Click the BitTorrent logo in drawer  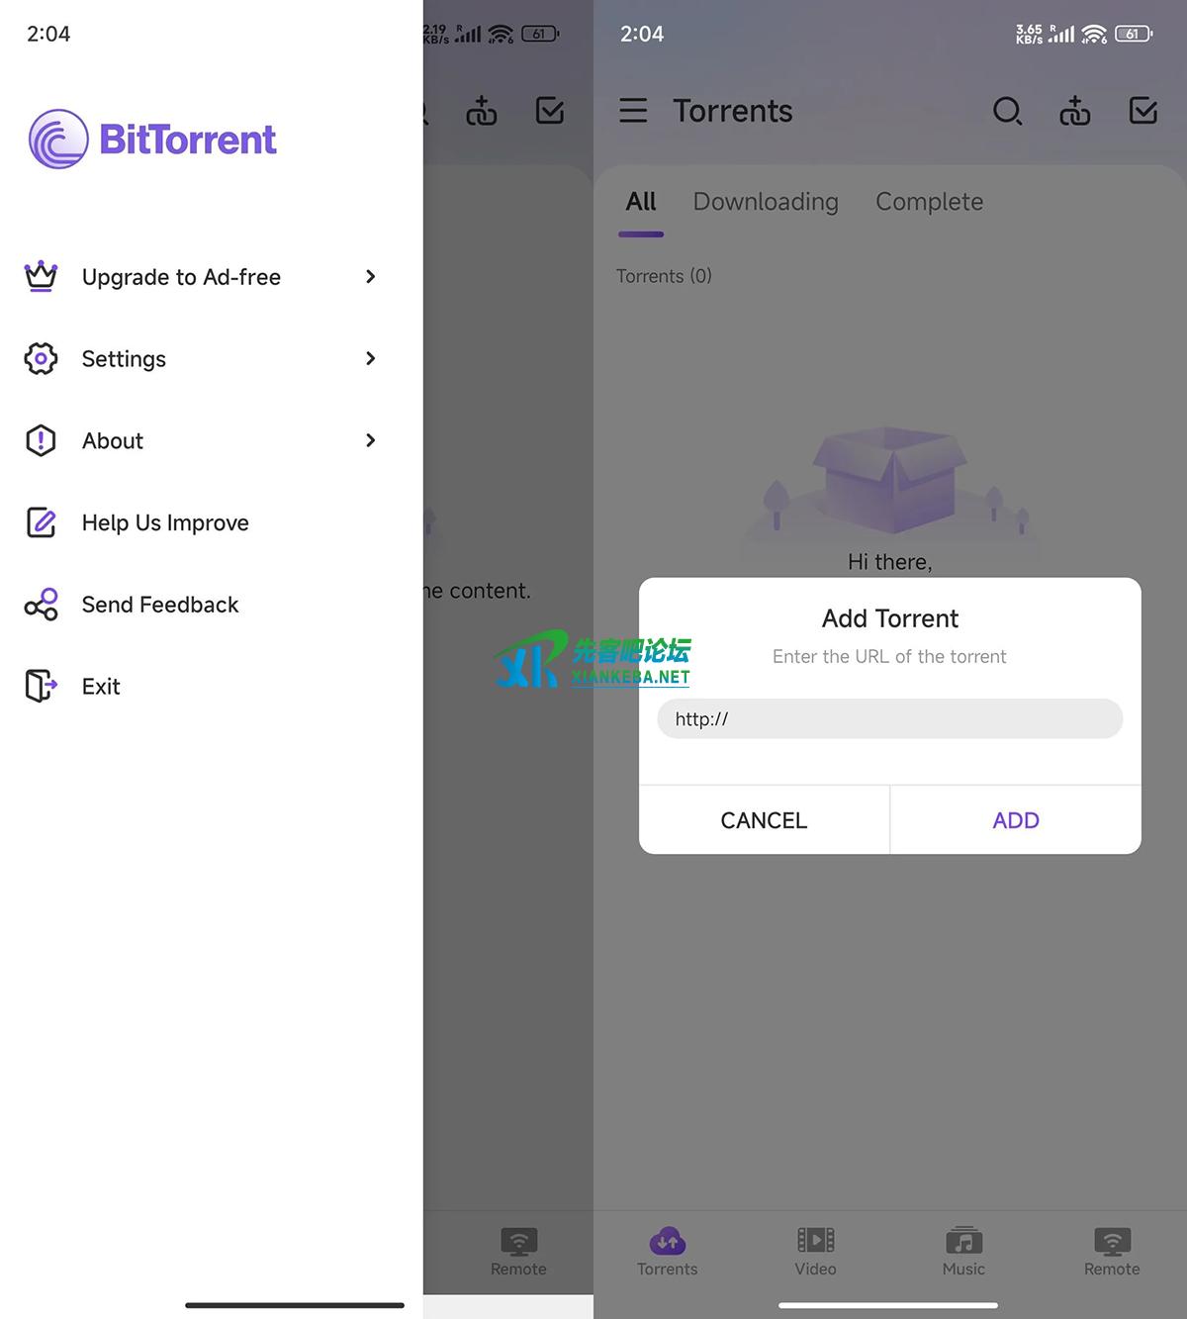click(152, 140)
